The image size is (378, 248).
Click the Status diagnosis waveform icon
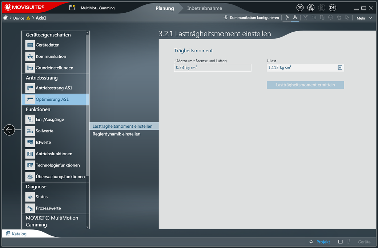(30, 197)
